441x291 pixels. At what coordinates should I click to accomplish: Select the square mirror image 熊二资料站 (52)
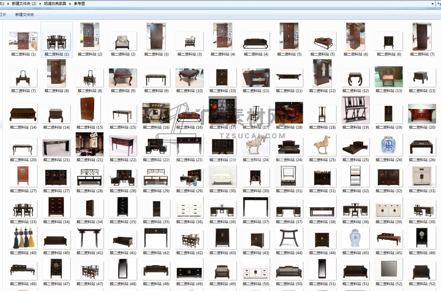point(389,269)
